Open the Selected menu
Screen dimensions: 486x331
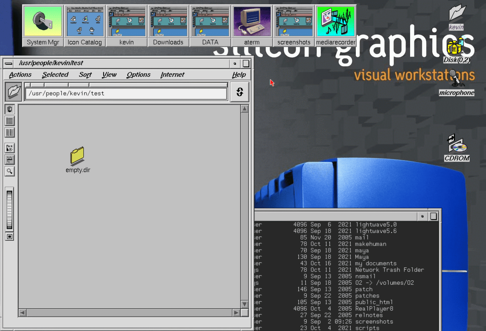(x=55, y=75)
